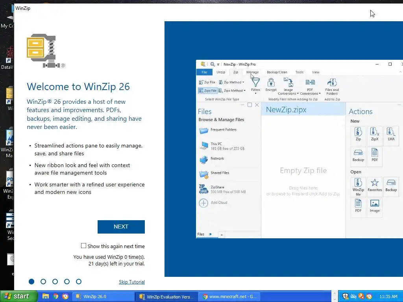Open the Zip Method dropdown in preview ribbon
The image size is (403, 302).
pyautogui.click(x=231, y=82)
